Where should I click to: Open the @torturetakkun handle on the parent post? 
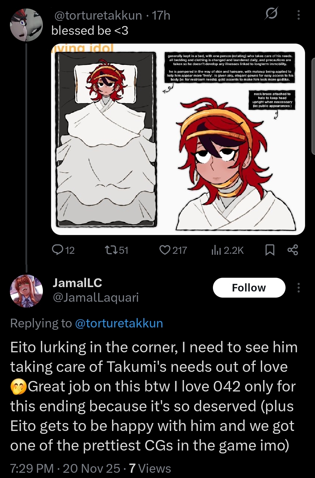pos(98,15)
